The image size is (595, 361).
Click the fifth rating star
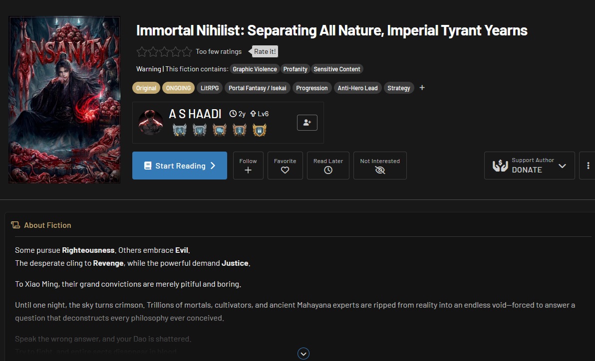click(x=187, y=51)
